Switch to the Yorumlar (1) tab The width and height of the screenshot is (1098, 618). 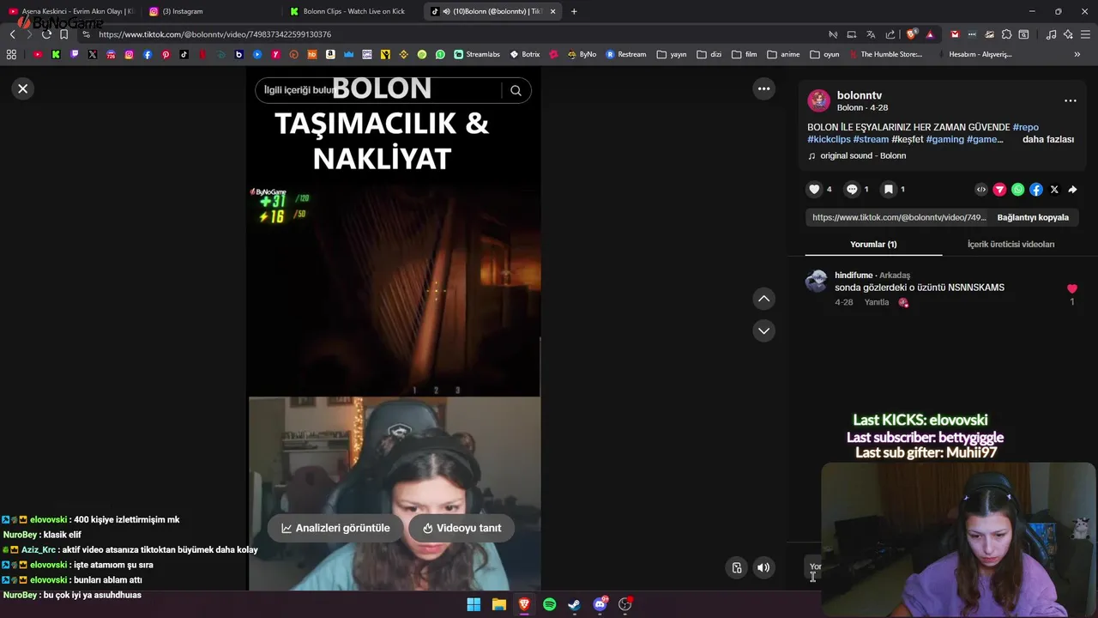click(873, 244)
